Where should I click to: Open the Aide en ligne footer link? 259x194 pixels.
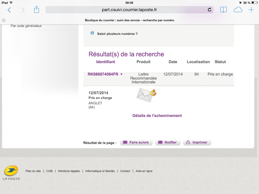tap(144, 171)
